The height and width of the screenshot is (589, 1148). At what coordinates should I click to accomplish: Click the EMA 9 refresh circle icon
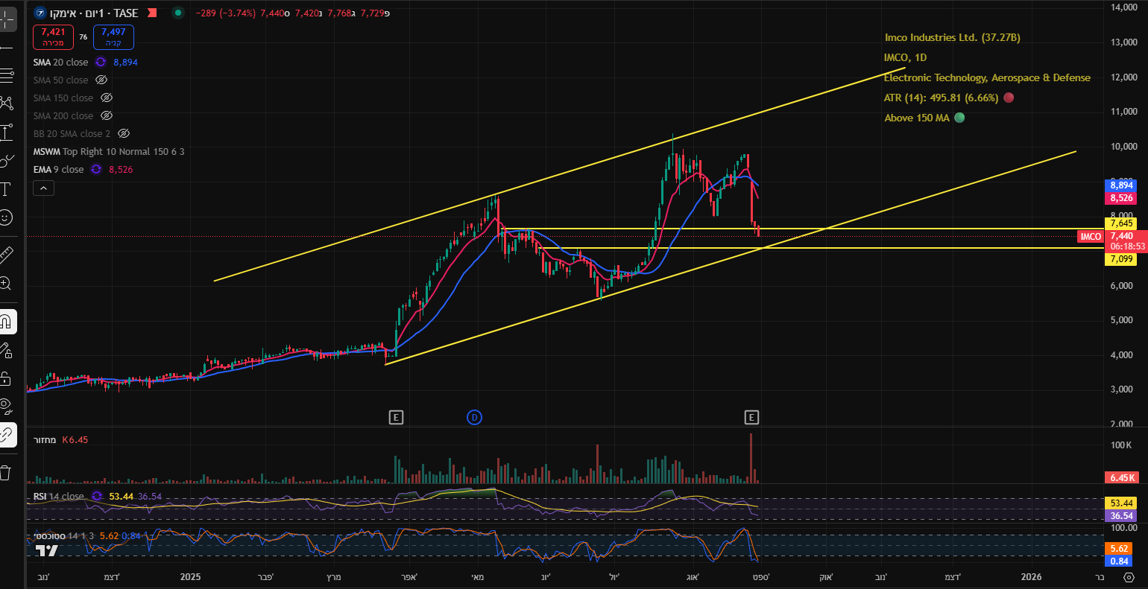pos(96,170)
